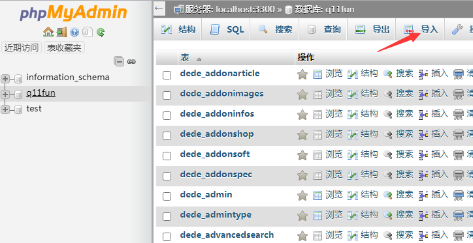Image resolution: width=473 pixels, height=243 pixels.
Task: Open the dede_addonimages table link
Action: pos(221,94)
